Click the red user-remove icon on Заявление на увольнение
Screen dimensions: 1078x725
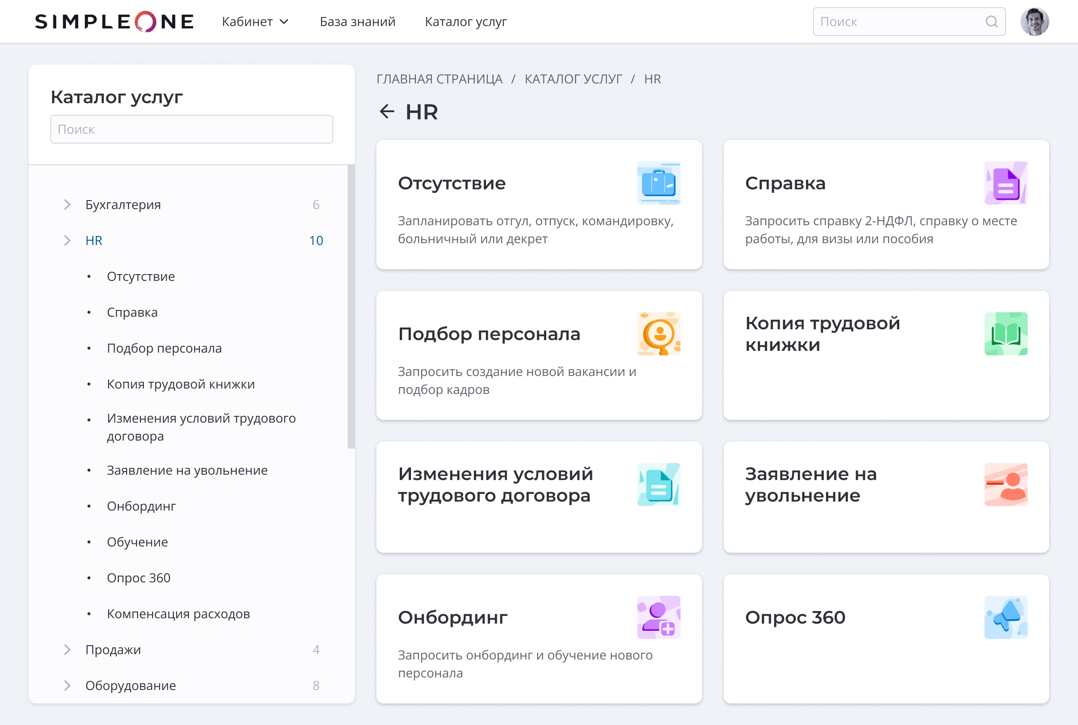[x=1005, y=485]
